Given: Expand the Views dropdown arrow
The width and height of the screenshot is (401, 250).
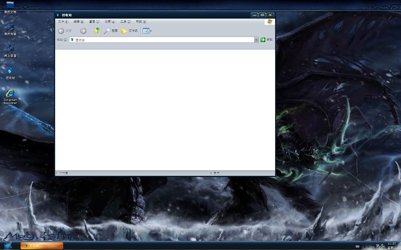Looking at the screenshot, I should [x=151, y=31].
